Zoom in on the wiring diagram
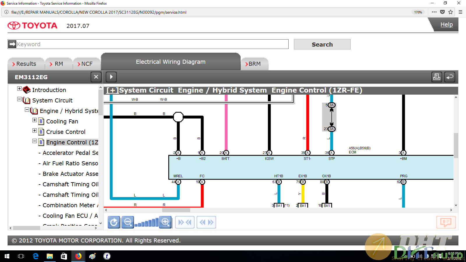Image resolution: width=466 pixels, height=262 pixels. click(165, 222)
